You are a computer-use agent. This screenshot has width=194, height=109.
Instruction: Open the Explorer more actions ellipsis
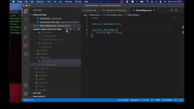(77, 10)
